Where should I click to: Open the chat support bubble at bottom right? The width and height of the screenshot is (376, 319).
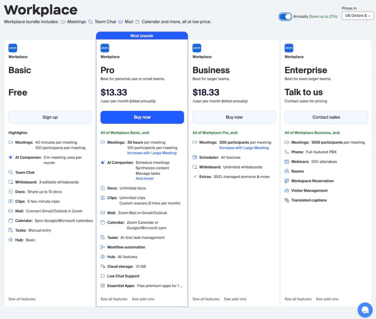[x=365, y=310]
